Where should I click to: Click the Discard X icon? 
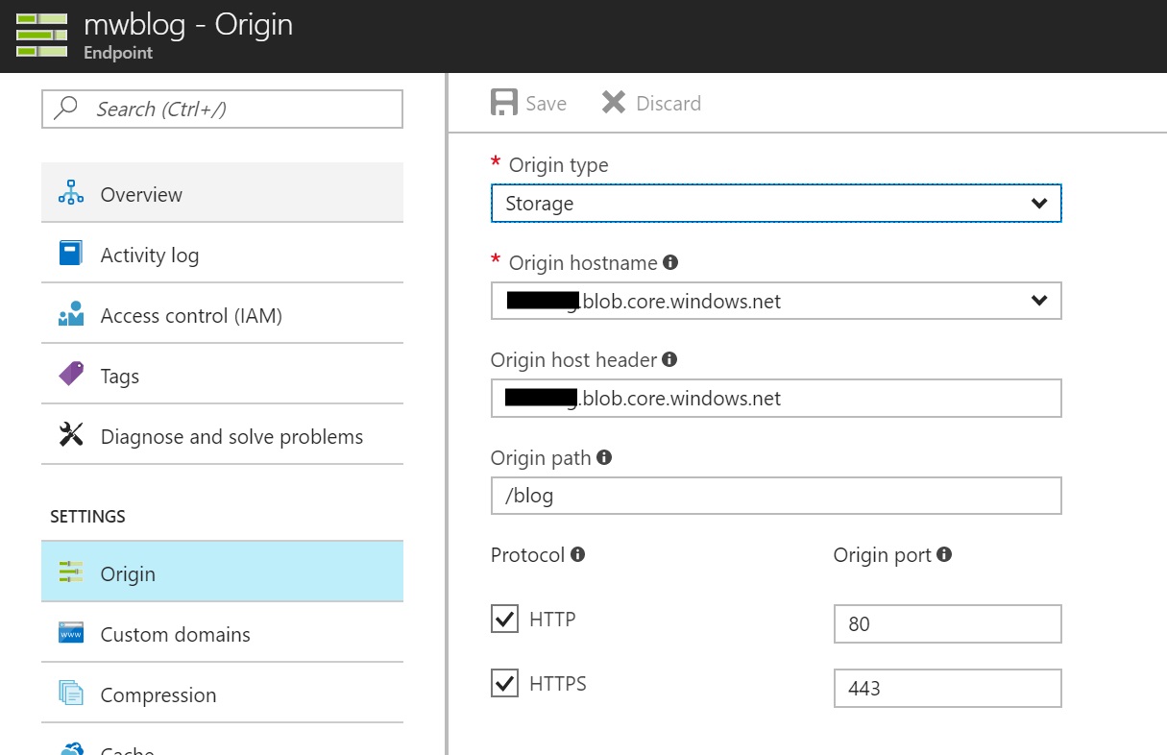pyautogui.click(x=614, y=103)
